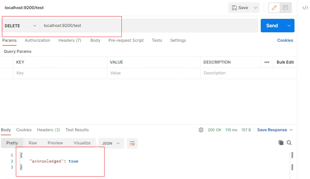Toggle the wrap lines icon
This screenshot has width=310, height=179.
[132, 143]
